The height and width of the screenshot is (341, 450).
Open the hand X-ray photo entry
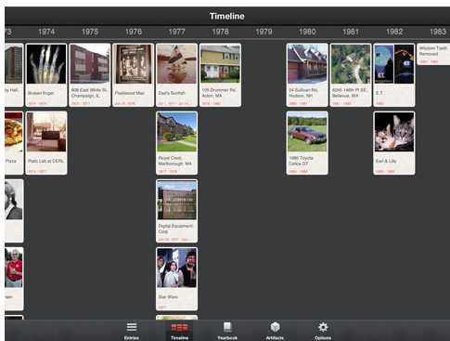[46, 75]
